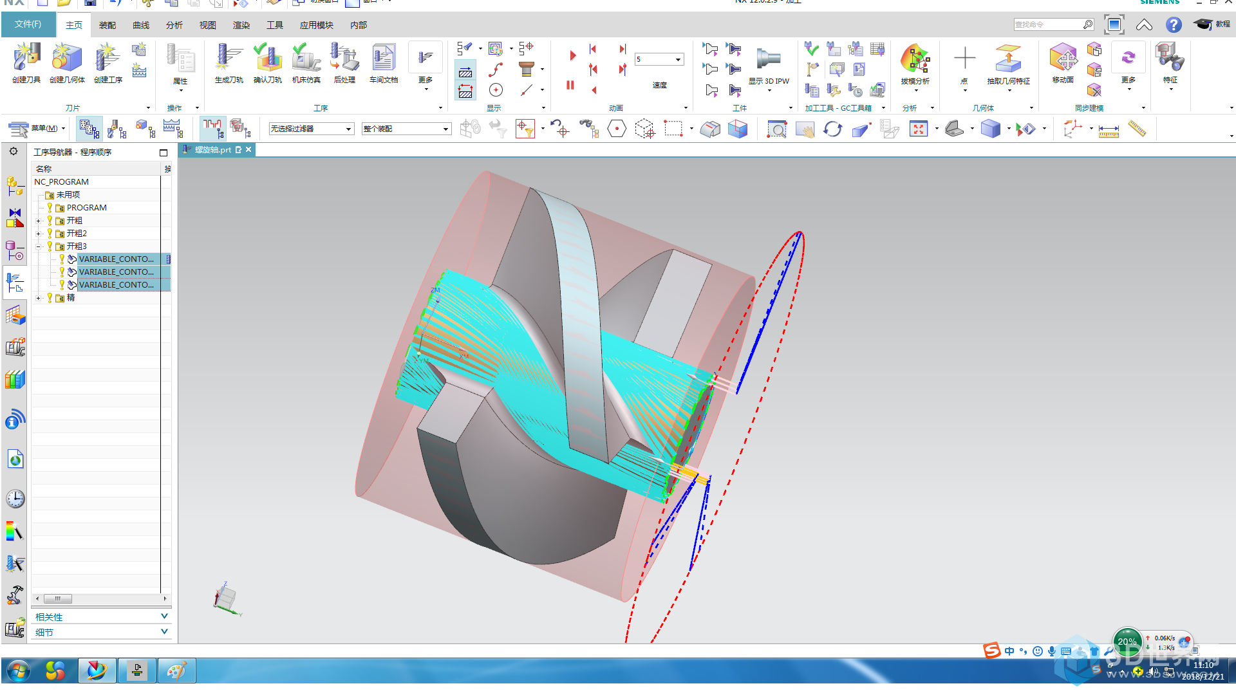Open the 无选择过滤器 selection filter dropdown
Screen dimensions: 1236x695
(x=311, y=129)
